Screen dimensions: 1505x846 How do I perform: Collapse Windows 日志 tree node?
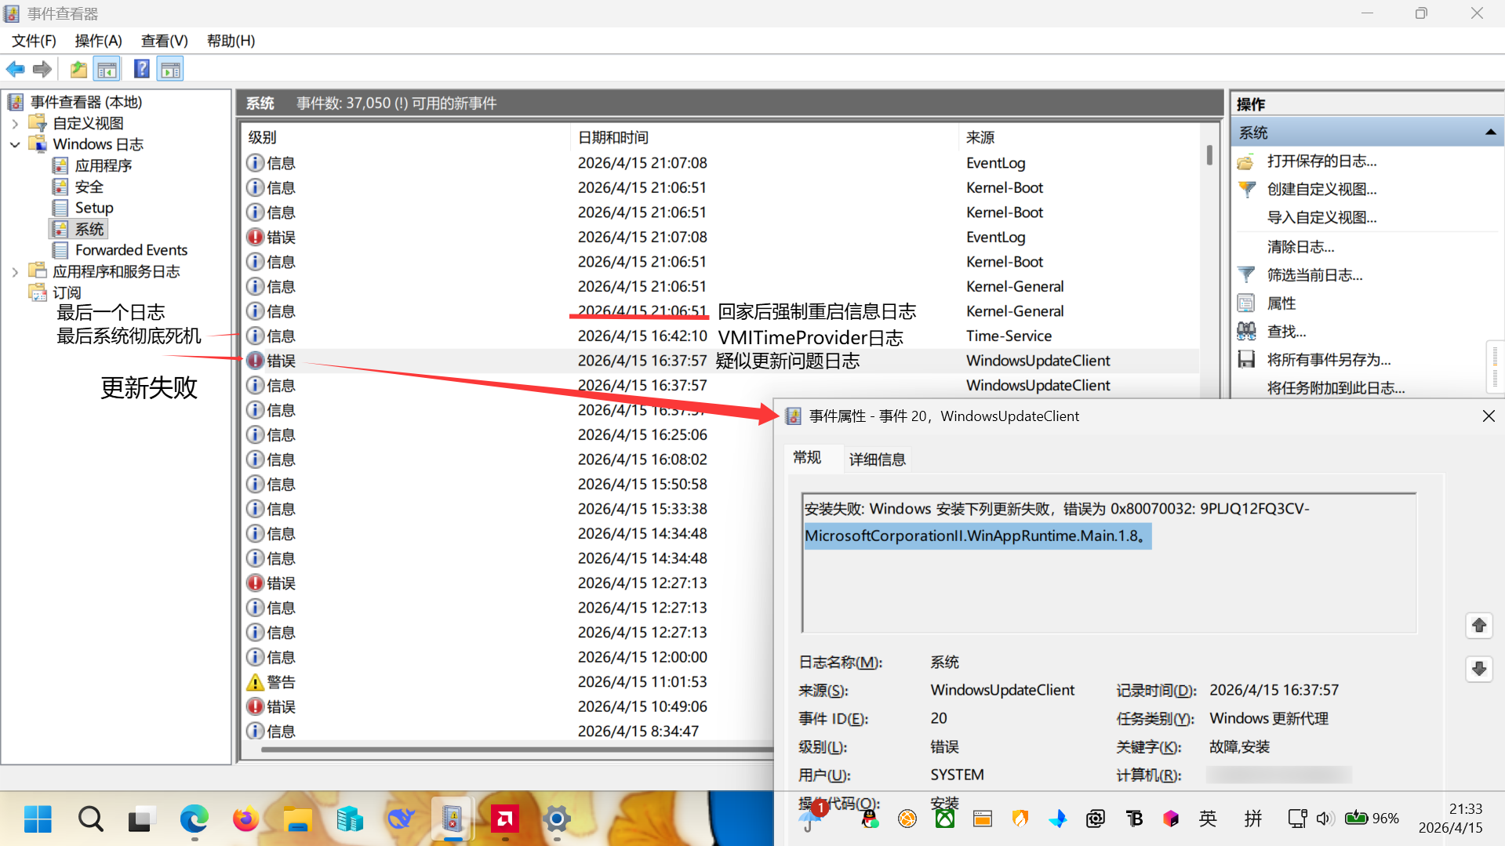tap(15, 144)
